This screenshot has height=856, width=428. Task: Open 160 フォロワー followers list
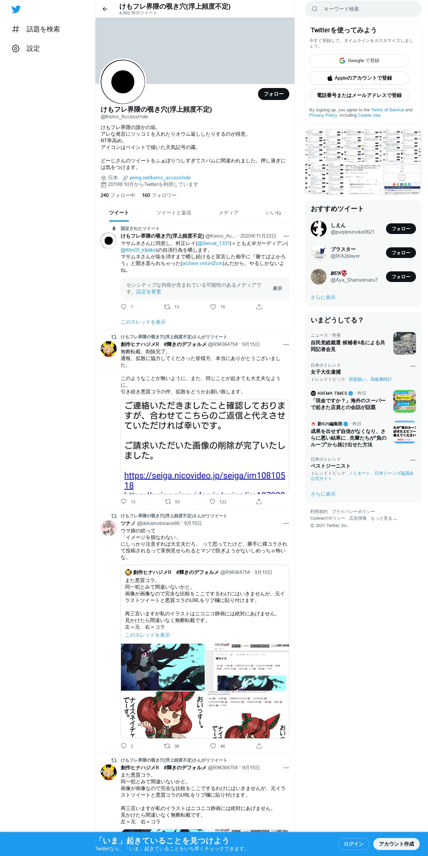tap(159, 195)
